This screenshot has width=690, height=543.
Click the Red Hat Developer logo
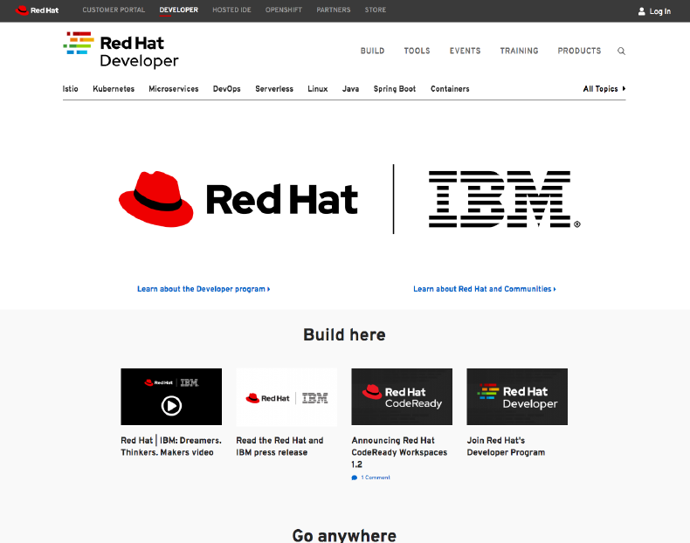[121, 50]
